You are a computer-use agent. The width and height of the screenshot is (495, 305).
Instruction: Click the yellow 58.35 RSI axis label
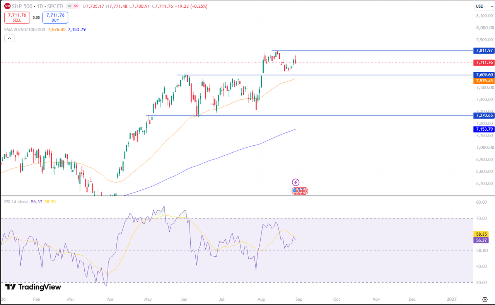point(481,234)
